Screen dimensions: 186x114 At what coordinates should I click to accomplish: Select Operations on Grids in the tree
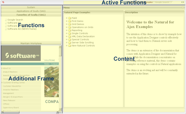(x=82, y=27)
